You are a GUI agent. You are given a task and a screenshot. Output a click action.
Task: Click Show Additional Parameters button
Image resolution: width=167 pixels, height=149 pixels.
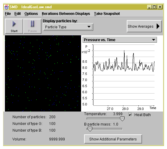[113, 139]
